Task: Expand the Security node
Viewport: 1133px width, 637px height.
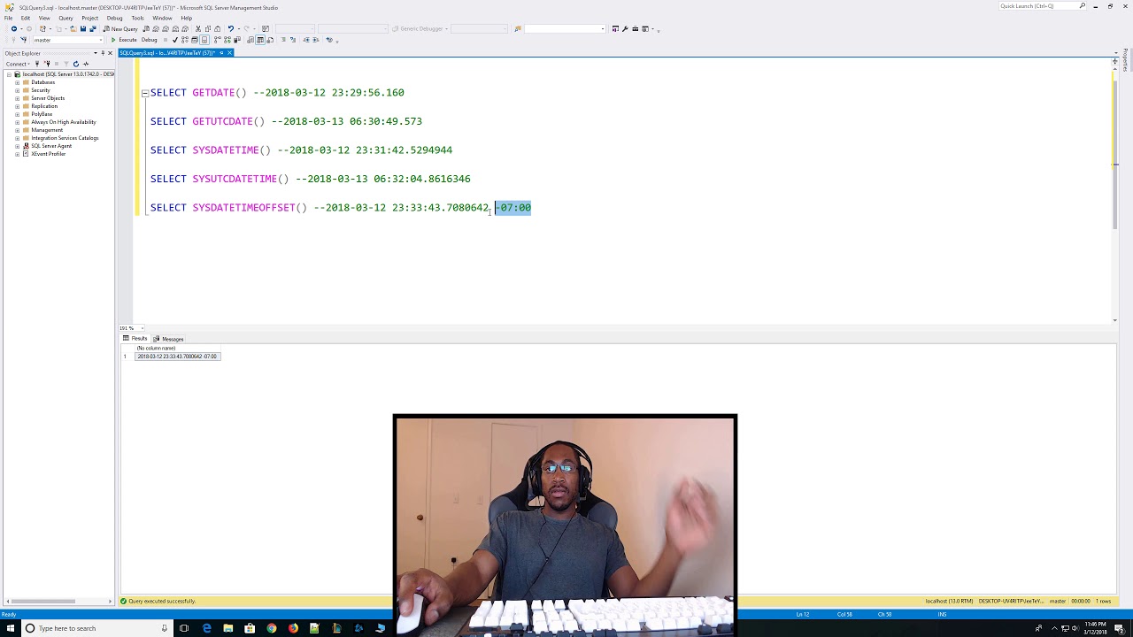Action: (x=17, y=90)
